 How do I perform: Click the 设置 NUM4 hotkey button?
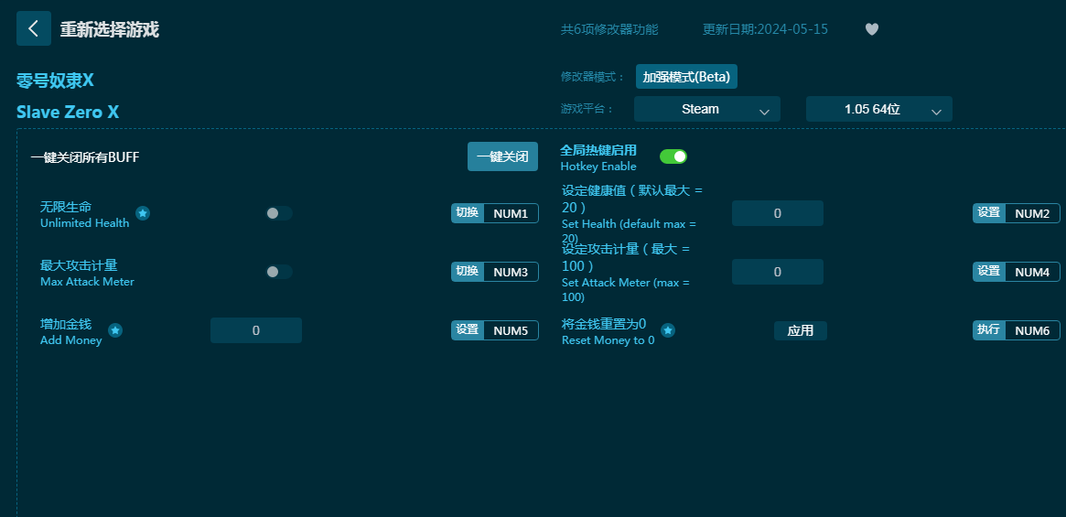[1017, 272]
